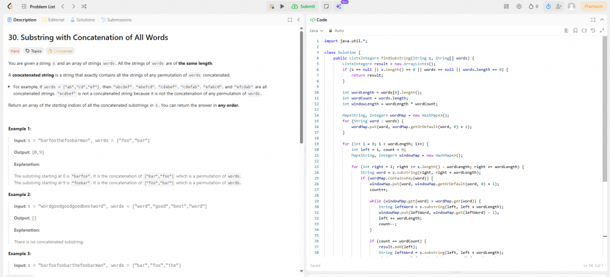
Task: Switch to the Solutions tab
Action: pyautogui.click(x=82, y=20)
